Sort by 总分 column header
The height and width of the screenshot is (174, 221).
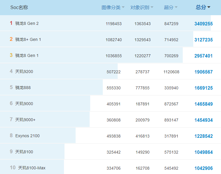tap(203, 7)
